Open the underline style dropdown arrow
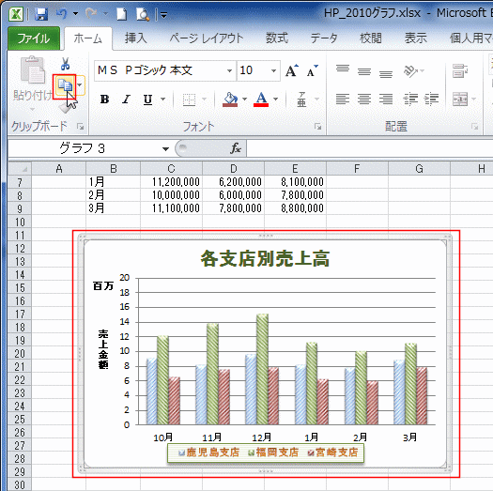This screenshot has height=491, width=493. point(162,100)
